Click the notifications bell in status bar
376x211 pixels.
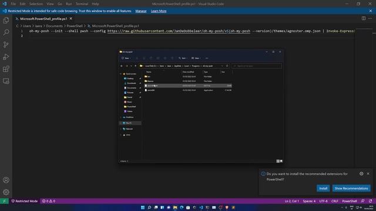[x=371, y=201]
